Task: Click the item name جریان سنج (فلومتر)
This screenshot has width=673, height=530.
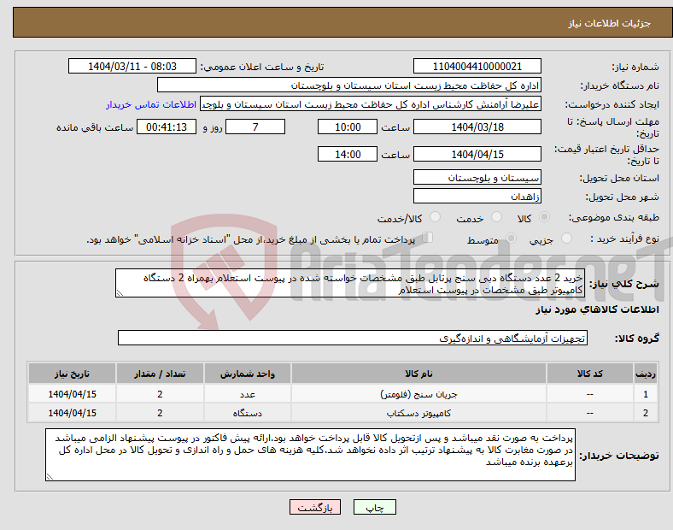Action: (418, 394)
